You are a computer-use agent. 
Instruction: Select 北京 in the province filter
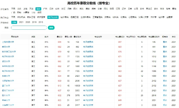19,9
